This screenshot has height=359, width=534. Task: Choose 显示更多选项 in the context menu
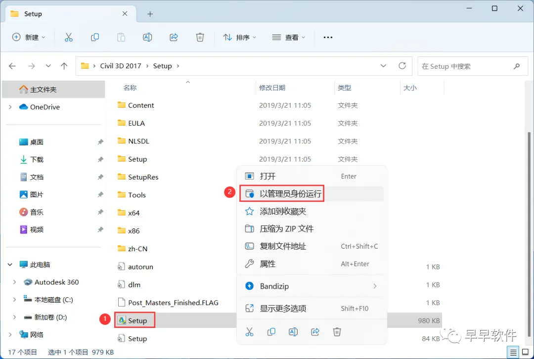(x=311, y=308)
